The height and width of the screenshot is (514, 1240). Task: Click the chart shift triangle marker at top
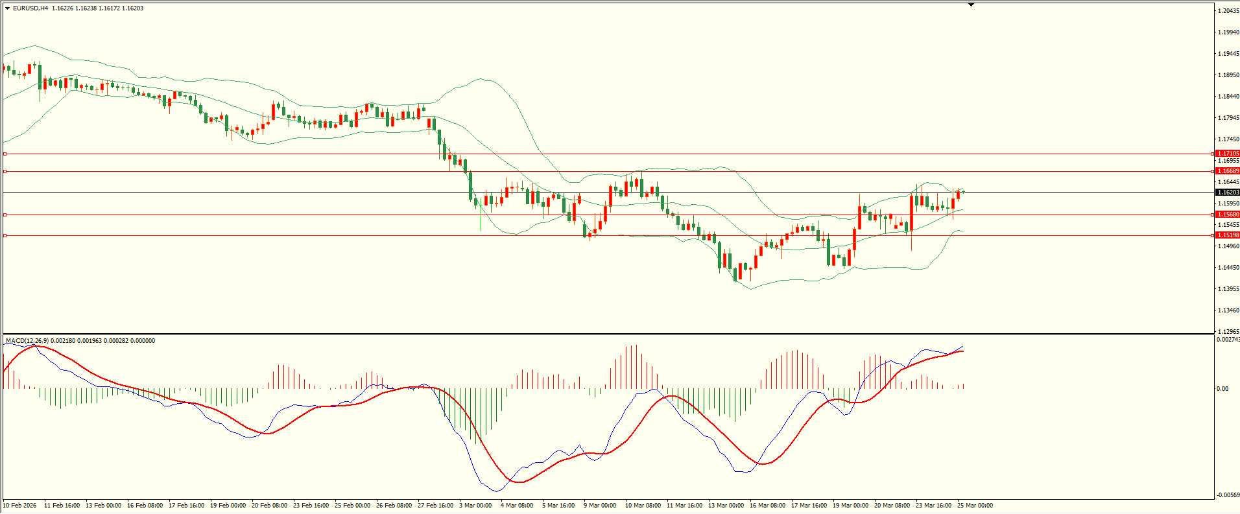point(971,5)
